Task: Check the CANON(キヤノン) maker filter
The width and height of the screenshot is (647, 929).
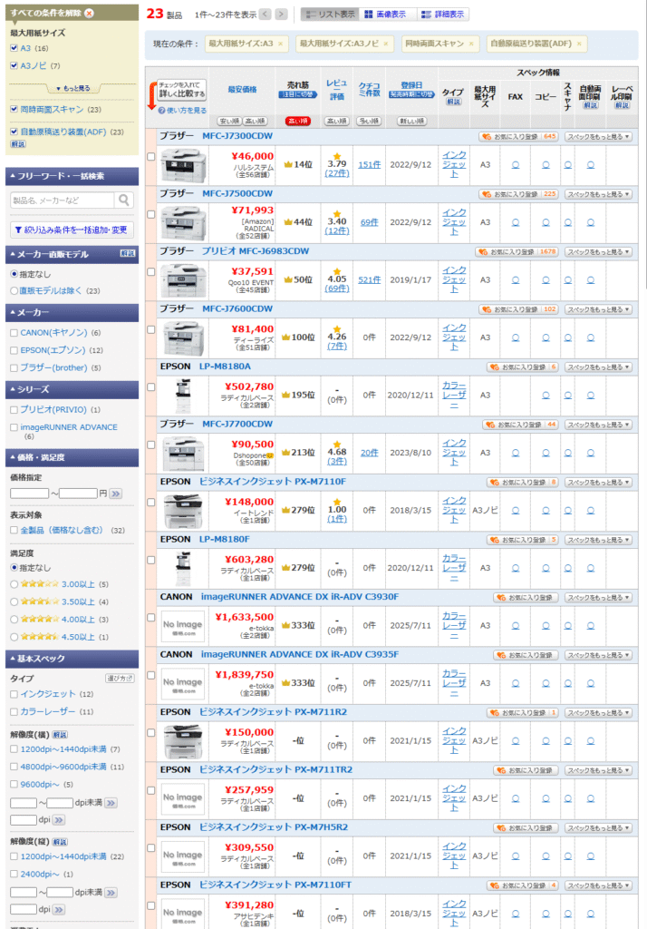Action: coord(14,333)
